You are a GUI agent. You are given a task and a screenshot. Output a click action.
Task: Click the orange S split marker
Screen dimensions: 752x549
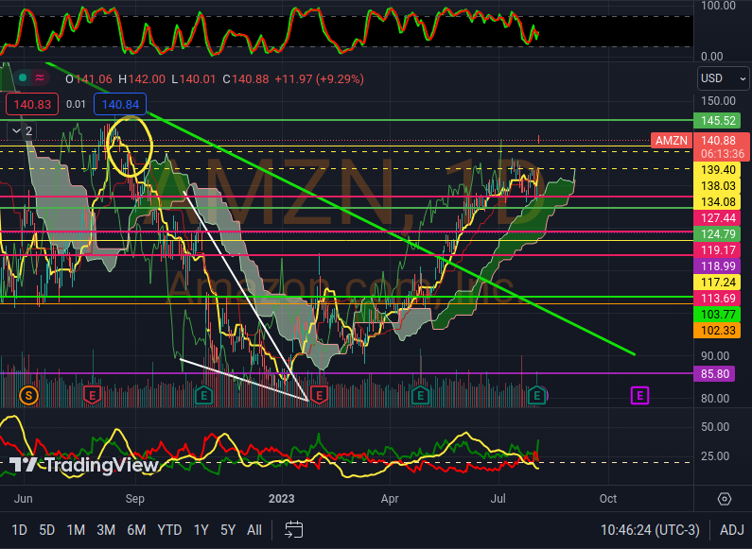pos(28,394)
